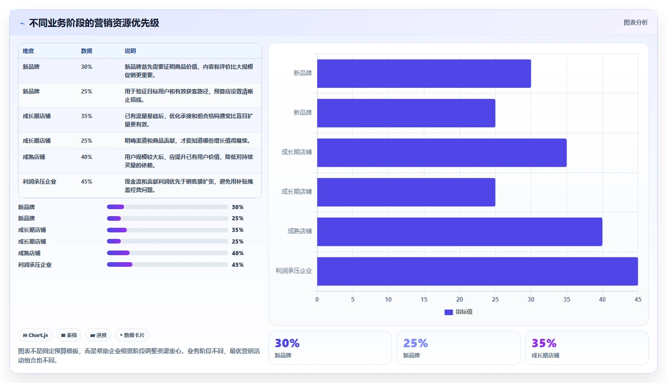
Task: Click the table description starting 明确渠道和商品贡献
Action: (188, 141)
